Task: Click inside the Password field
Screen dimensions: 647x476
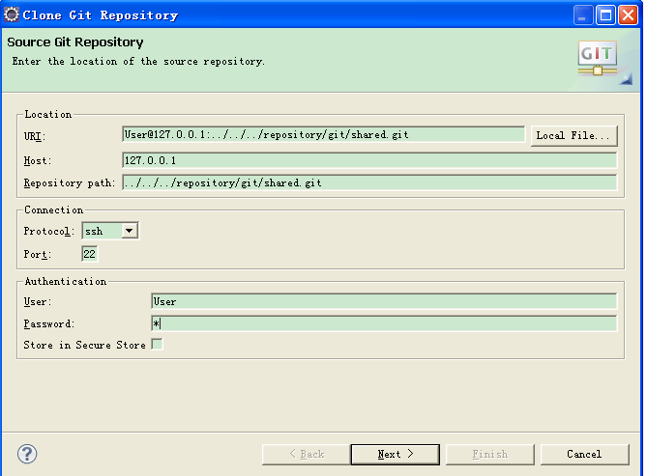Action: 383,323
